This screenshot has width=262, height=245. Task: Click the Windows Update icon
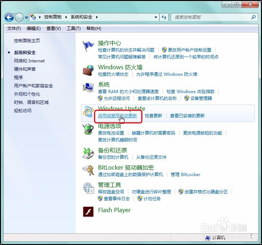coord(88,111)
